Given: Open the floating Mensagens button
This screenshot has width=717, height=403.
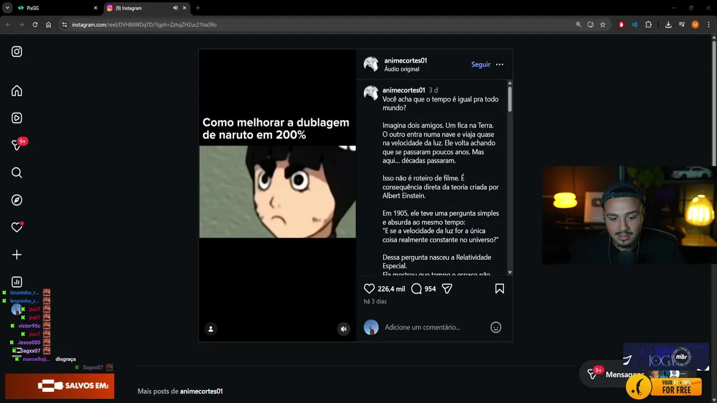Looking at the screenshot, I should (x=615, y=374).
